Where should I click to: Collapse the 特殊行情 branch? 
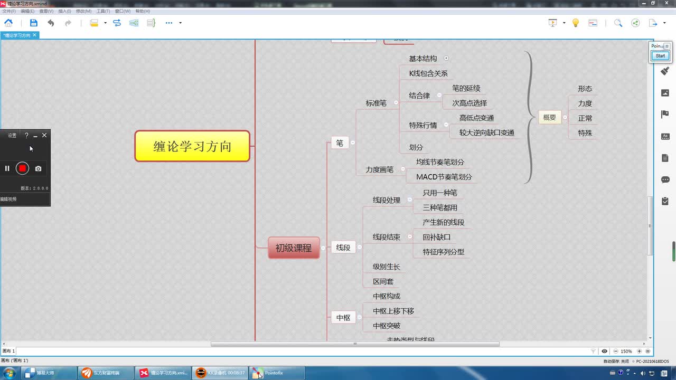point(446,125)
